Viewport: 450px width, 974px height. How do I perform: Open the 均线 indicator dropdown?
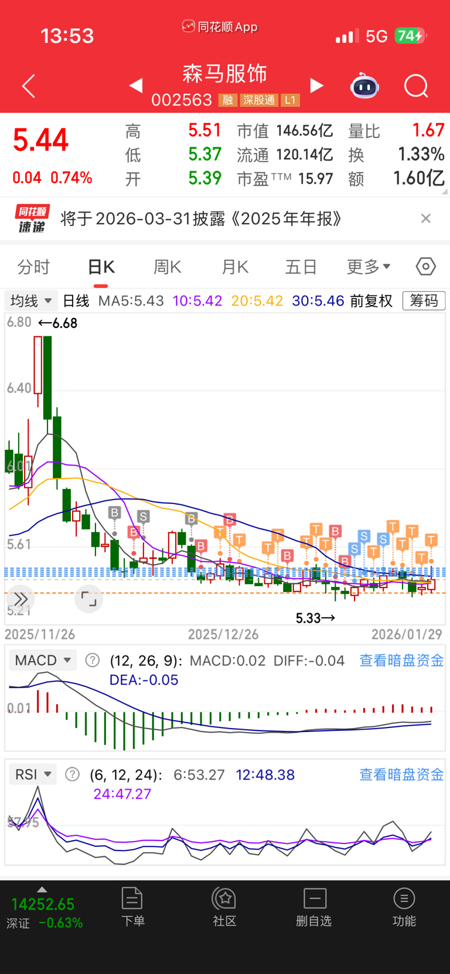click(x=31, y=301)
